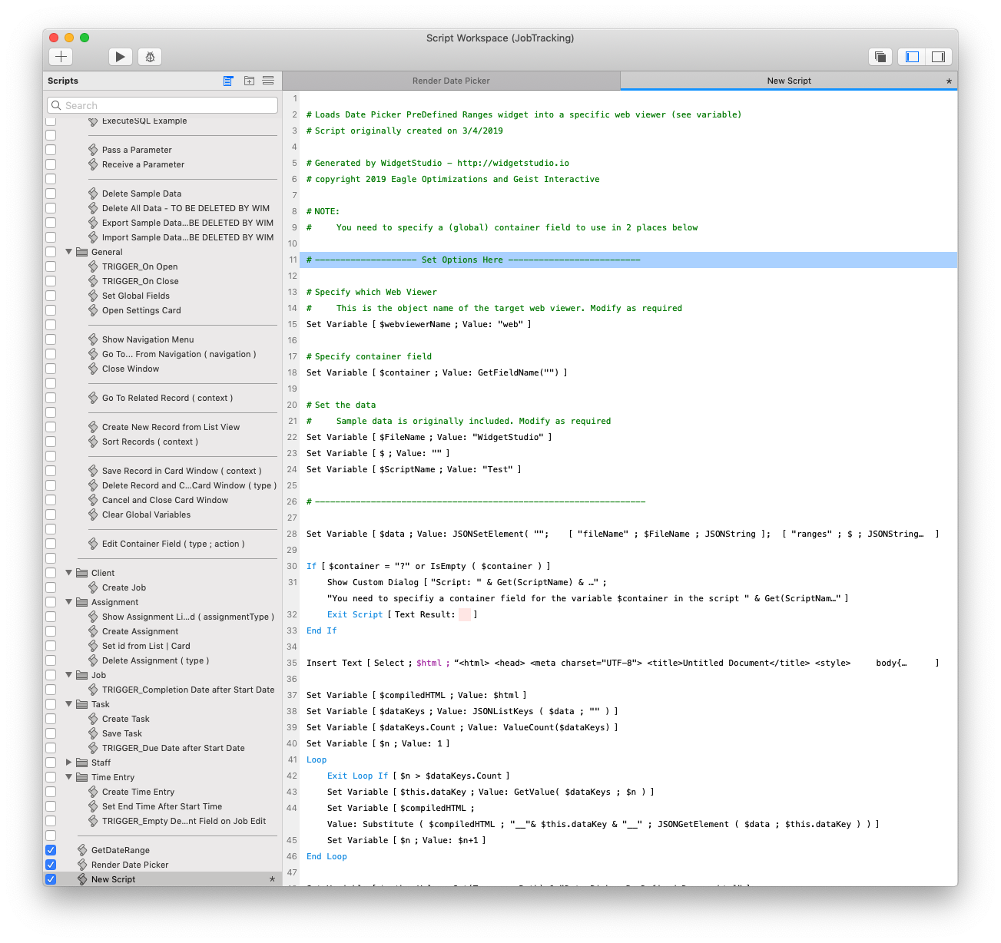Image resolution: width=1001 pixels, height=943 pixels.
Task: Run the current script
Action: tap(120, 57)
